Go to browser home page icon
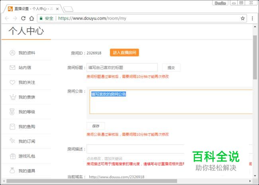Image resolution: width=259 pixels, height=185 pixels. (31, 18)
